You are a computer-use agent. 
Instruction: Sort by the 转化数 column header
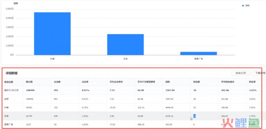[x=196, y=82]
